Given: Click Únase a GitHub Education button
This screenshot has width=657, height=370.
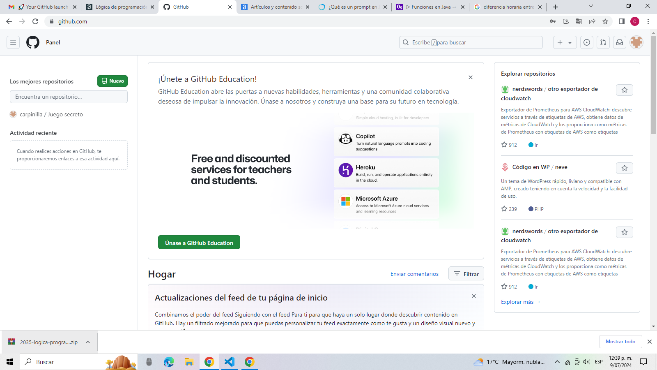Looking at the screenshot, I should pos(199,243).
